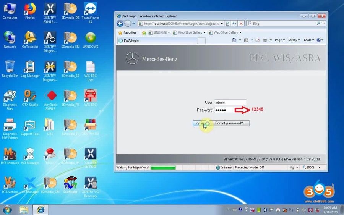Launch DTS Venice desktop shortcut

[10, 185]
